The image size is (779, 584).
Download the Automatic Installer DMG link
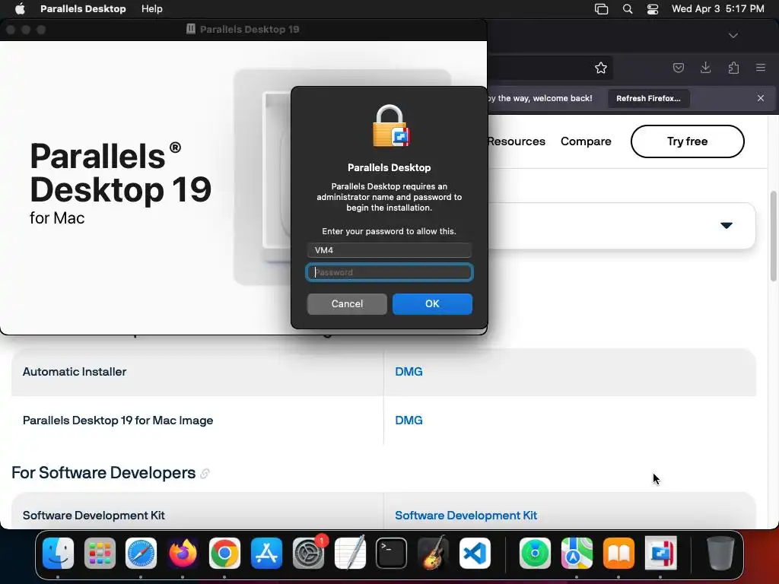tap(409, 371)
